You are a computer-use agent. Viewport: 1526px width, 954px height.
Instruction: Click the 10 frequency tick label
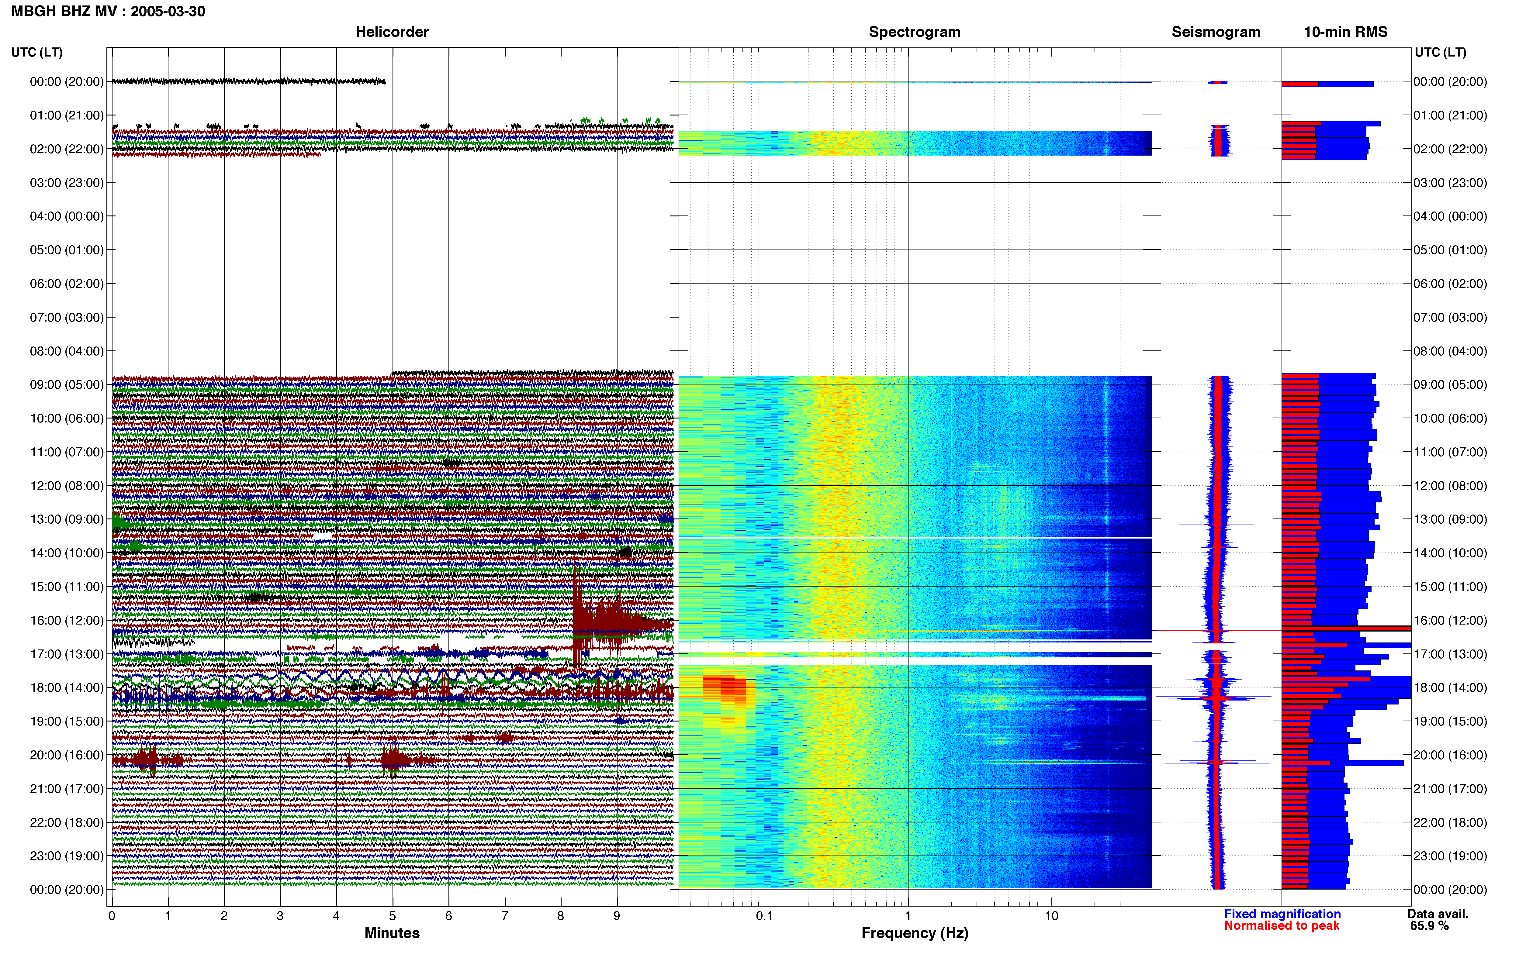(x=1051, y=915)
